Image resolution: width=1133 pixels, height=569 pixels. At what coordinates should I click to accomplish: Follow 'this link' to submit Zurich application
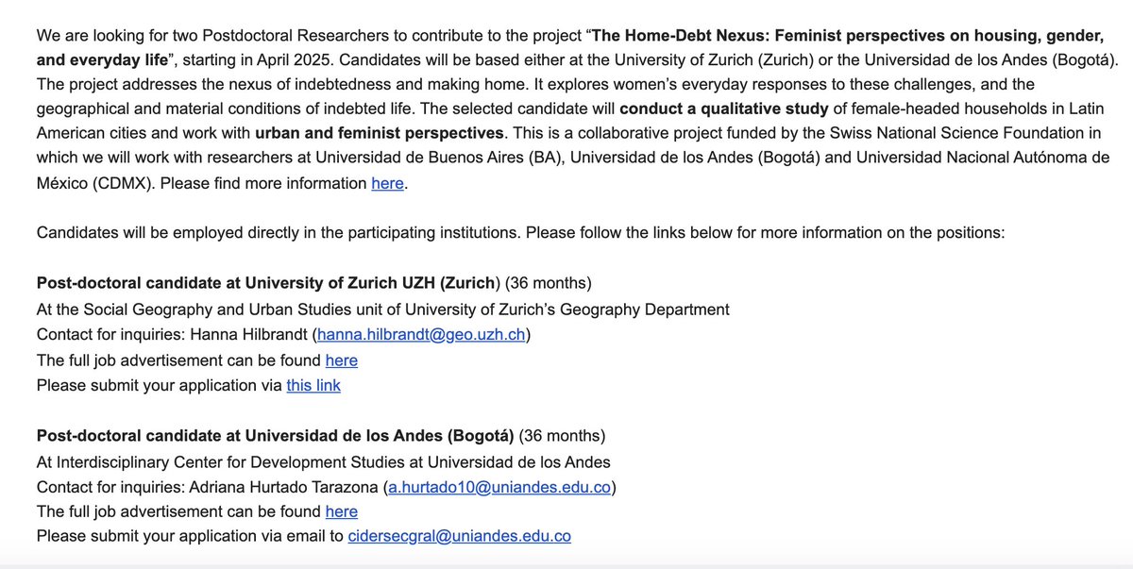[x=313, y=385]
